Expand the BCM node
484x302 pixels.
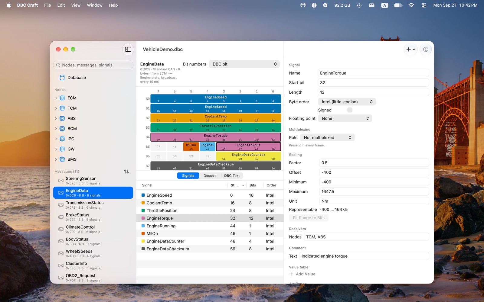pyautogui.click(x=56, y=129)
